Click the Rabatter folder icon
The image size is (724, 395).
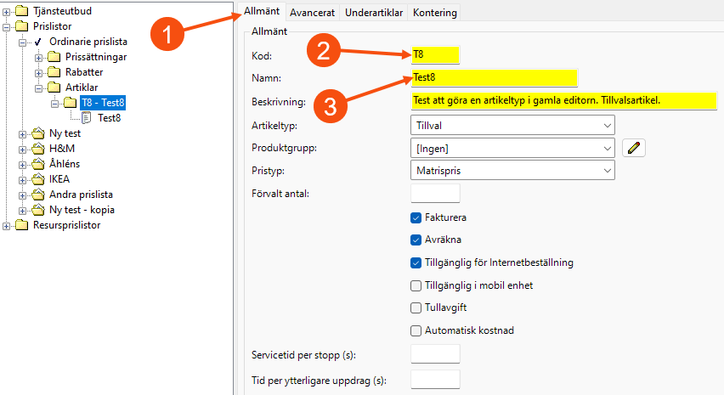click(54, 72)
